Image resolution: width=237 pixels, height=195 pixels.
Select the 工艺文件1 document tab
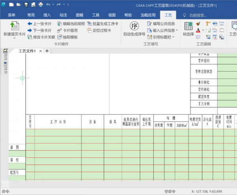click(x=27, y=51)
